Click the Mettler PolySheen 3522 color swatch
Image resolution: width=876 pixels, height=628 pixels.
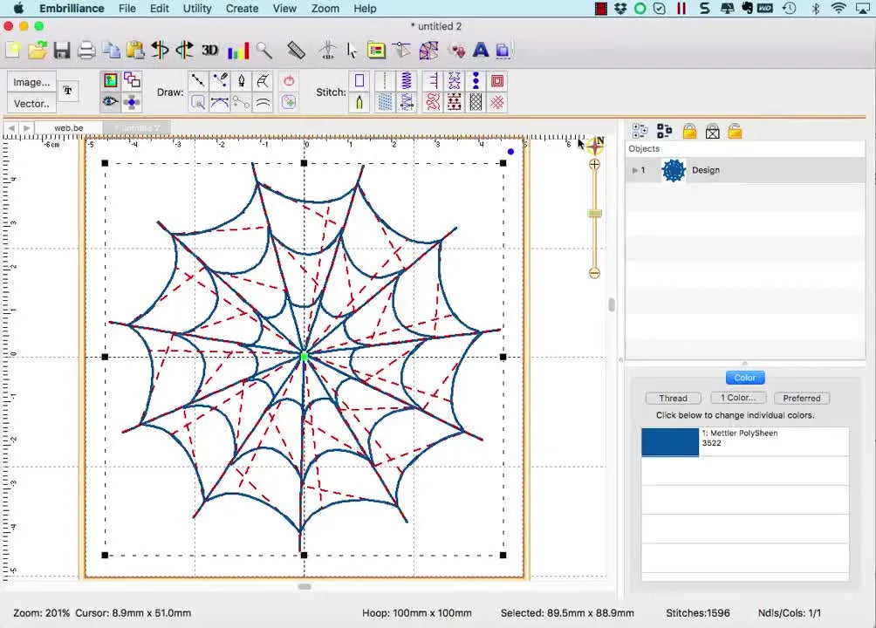coord(669,442)
